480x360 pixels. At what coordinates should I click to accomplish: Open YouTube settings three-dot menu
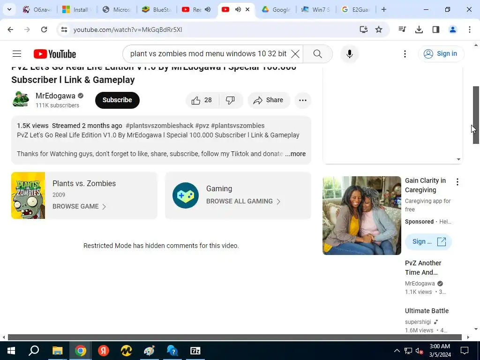(x=405, y=54)
